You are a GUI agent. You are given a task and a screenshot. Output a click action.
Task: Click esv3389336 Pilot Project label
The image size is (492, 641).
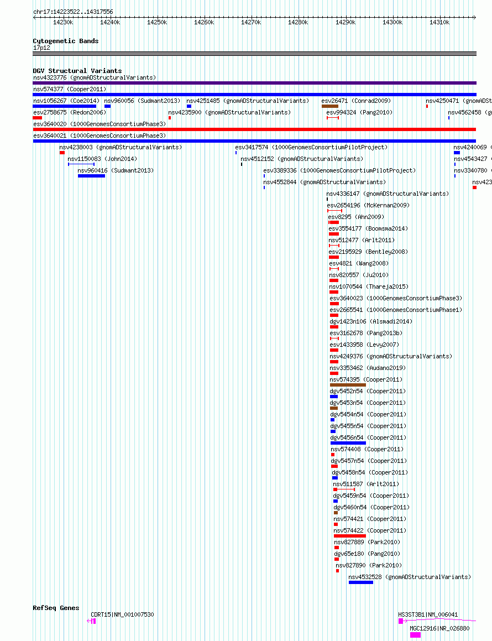click(x=339, y=170)
